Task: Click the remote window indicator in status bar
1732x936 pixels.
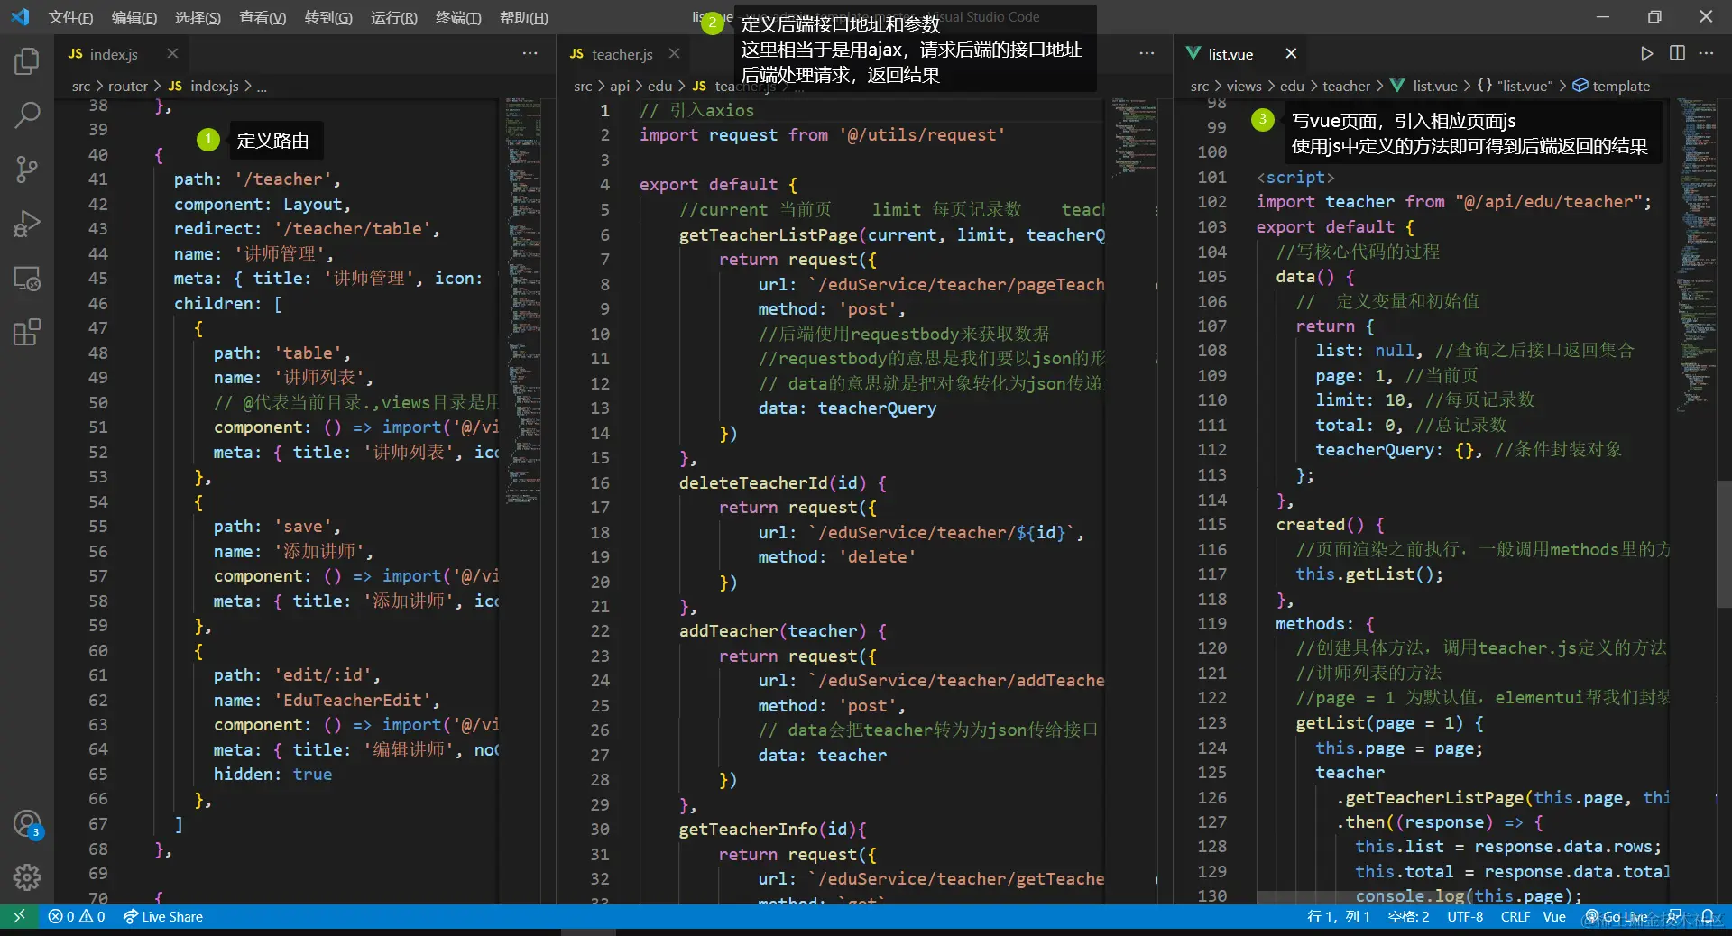Action: 19,916
